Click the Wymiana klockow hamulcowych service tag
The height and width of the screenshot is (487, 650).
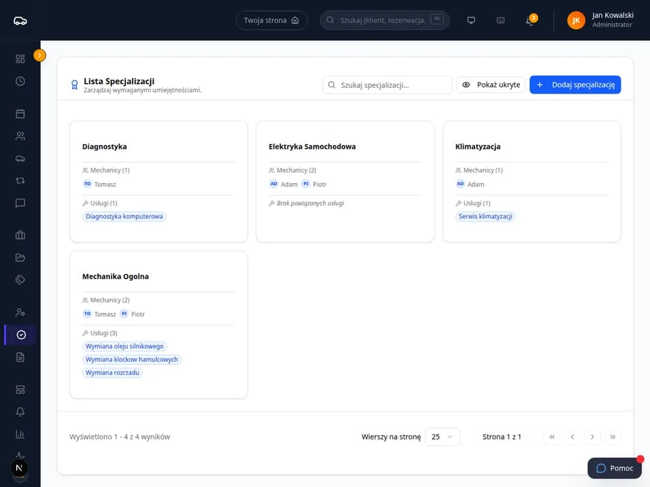[x=131, y=360]
